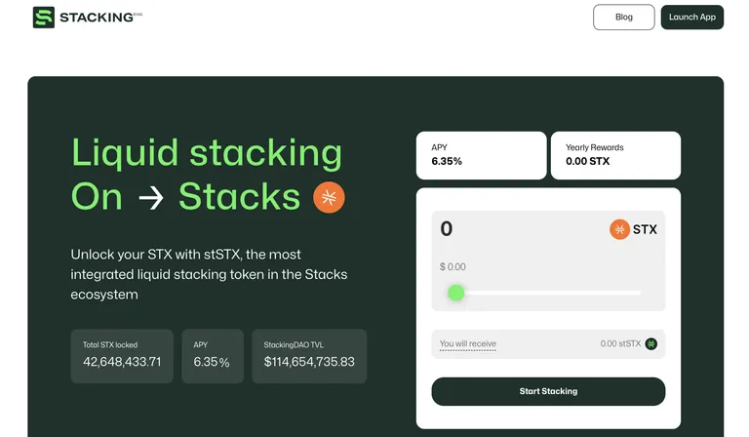Image resolution: width=749 pixels, height=437 pixels.
Task: Click the white arrow in the headline
Action: point(151,198)
